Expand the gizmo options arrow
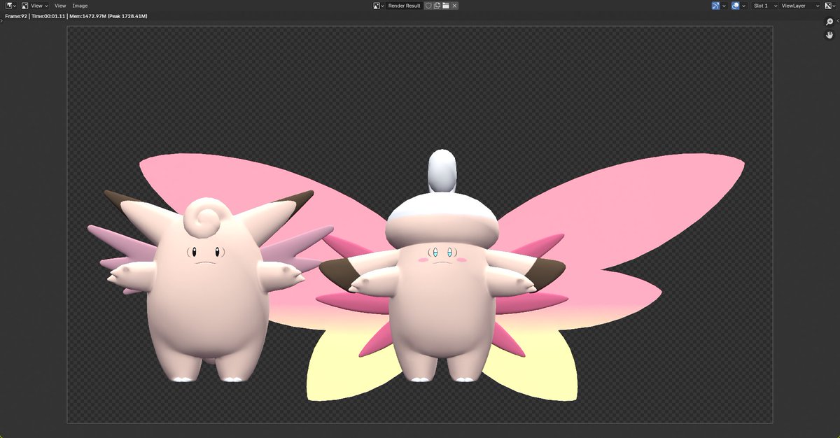Screen dimensions: 840x438 724,6
